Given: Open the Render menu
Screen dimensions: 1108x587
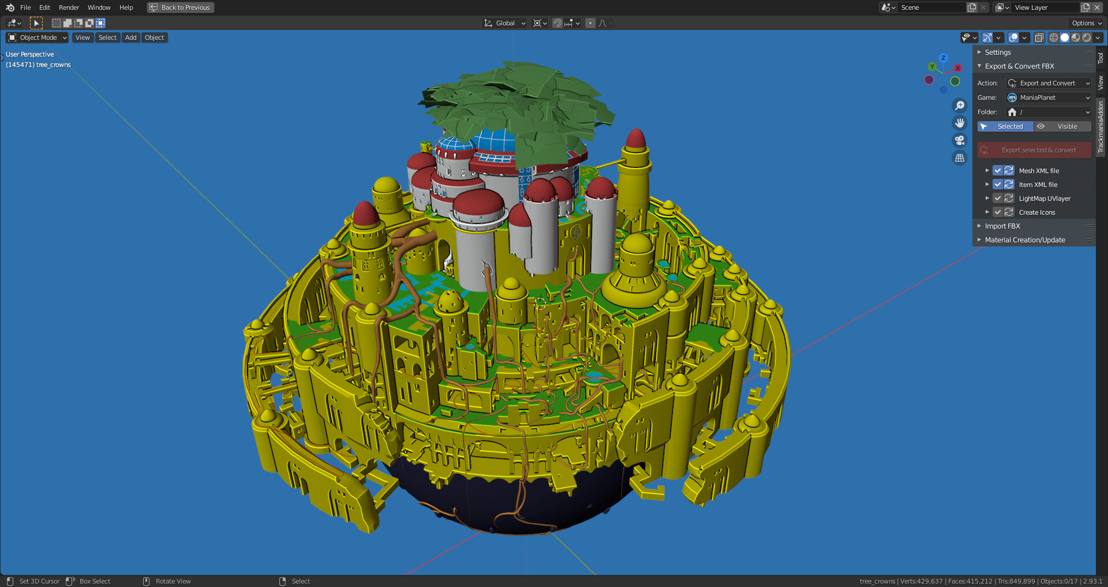Looking at the screenshot, I should point(68,8).
